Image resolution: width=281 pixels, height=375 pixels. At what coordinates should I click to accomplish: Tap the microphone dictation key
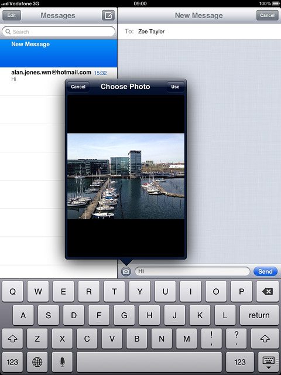[62, 362]
